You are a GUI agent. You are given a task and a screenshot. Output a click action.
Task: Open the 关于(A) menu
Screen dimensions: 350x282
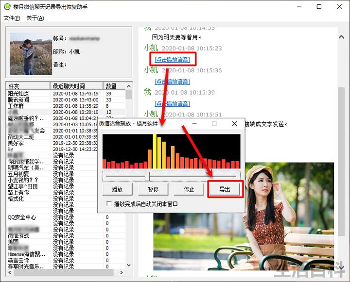pos(35,18)
